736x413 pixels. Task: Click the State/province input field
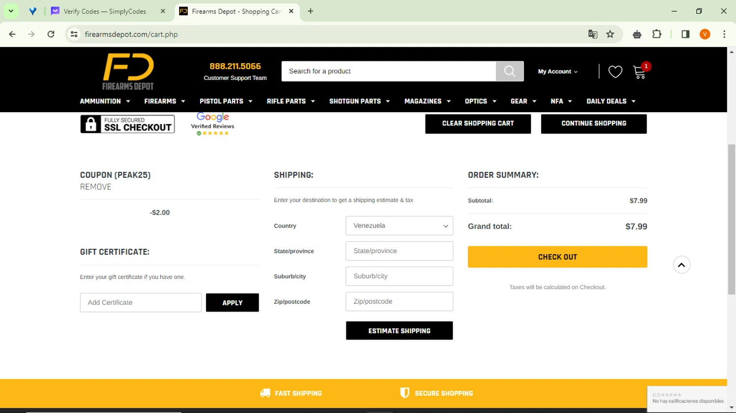pos(399,251)
